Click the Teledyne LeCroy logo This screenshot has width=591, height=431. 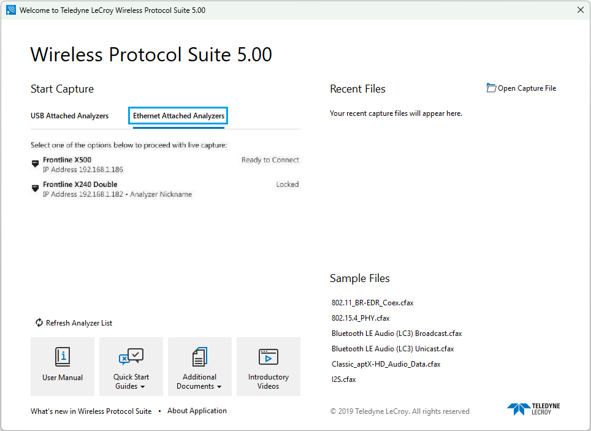tap(533, 409)
